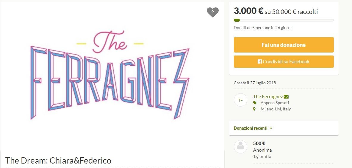Click the 3.000 € raised amount text
Image resolution: width=352 pixels, height=168 pixels.
(x=248, y=11)
